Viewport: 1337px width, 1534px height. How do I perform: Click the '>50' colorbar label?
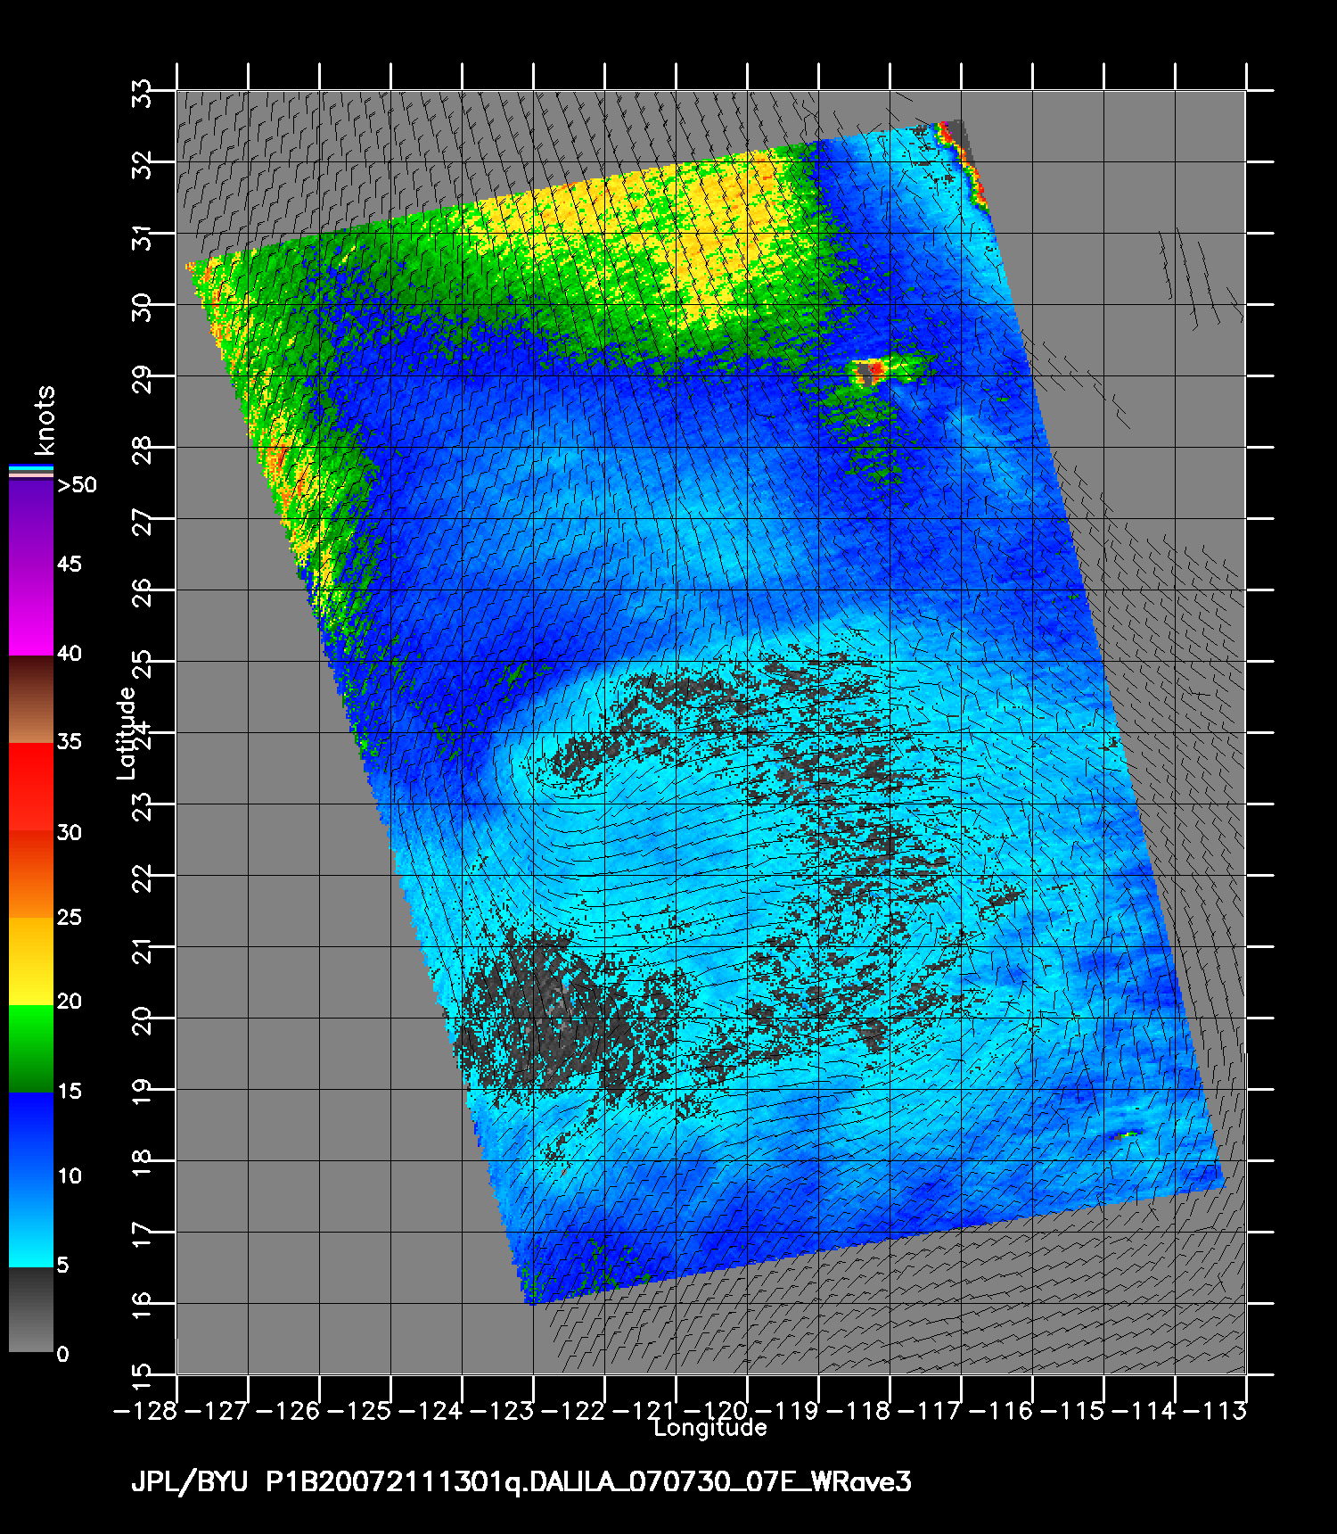click(77, 485)
